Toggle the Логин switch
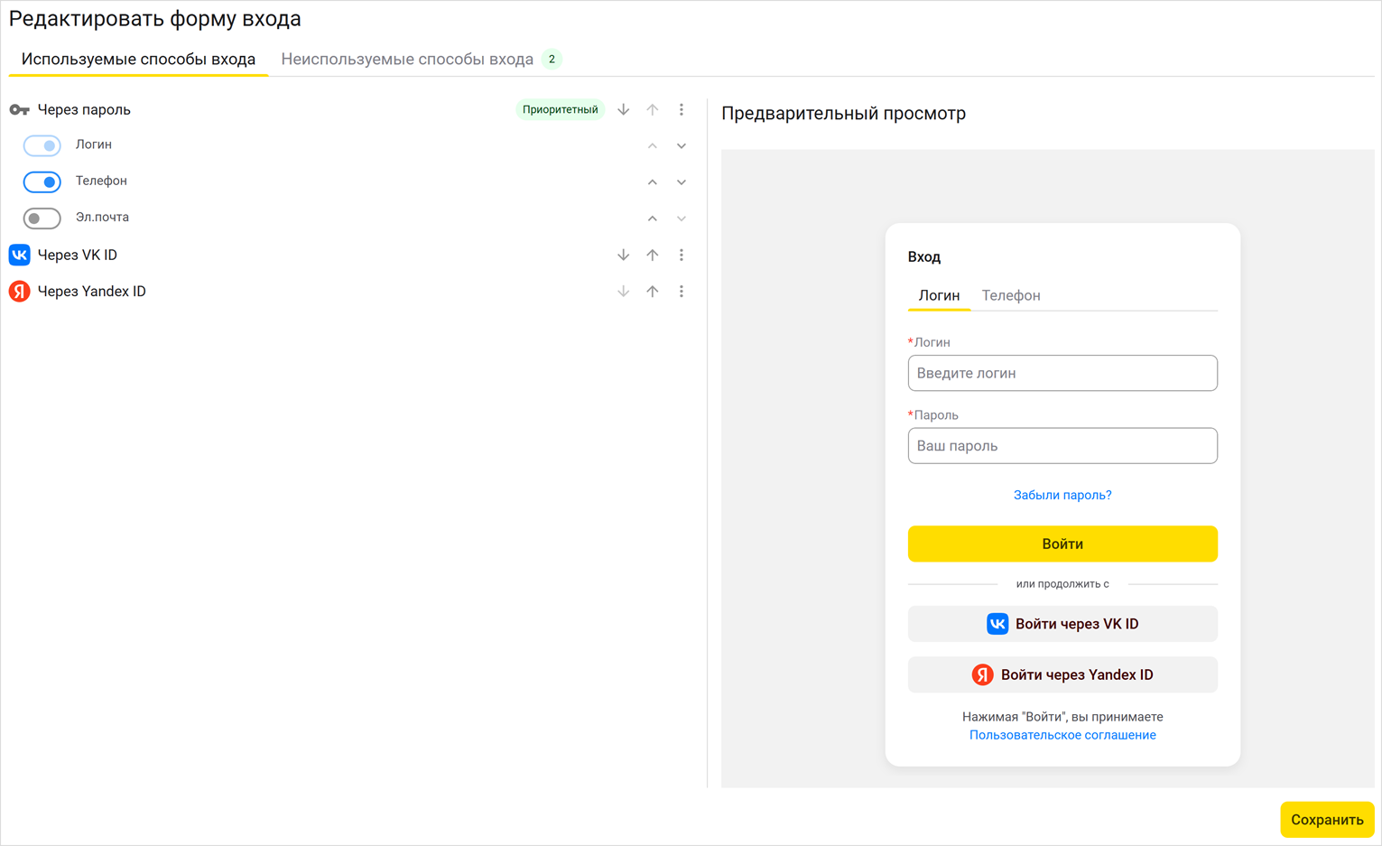Viewport: 1382px width, 846px height. click(42, 145)
